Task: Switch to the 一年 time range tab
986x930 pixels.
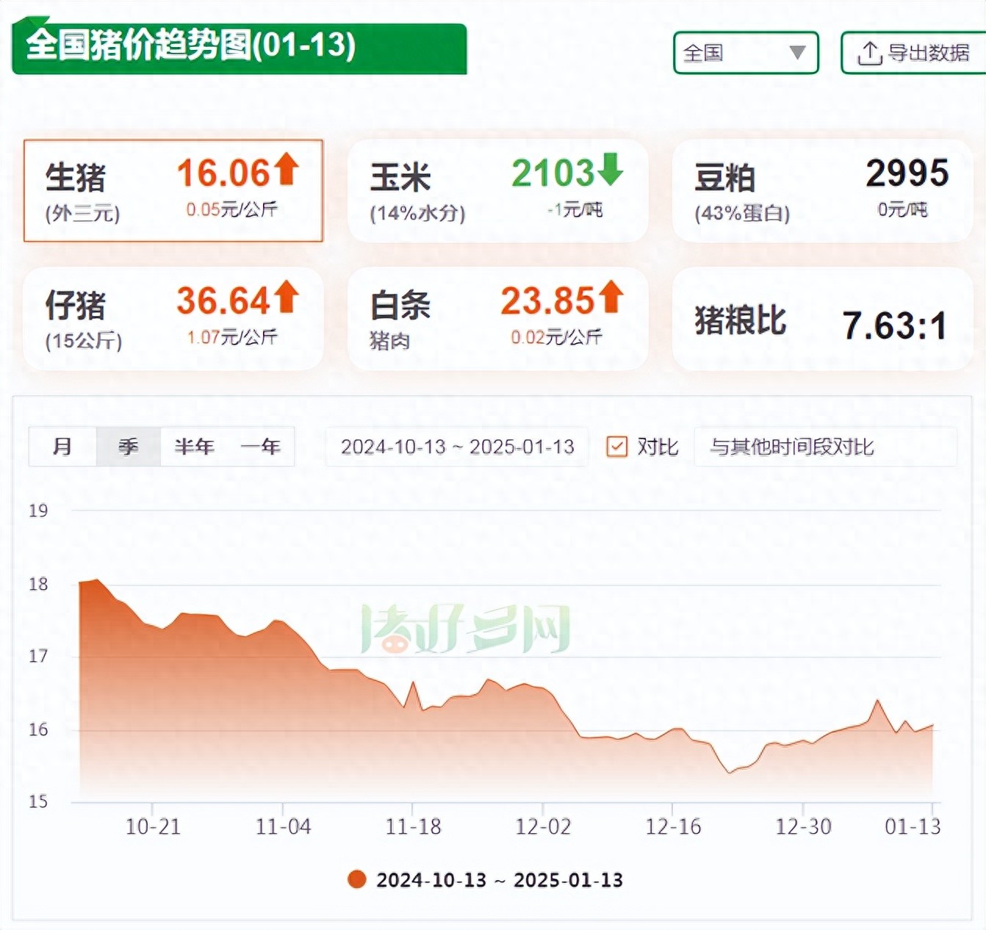Action: click(x=261, y=446)
